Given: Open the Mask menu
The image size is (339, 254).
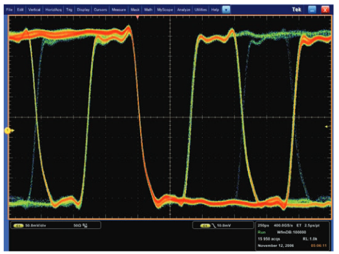Looking at the screenshot, I should [x=135, y=10].
